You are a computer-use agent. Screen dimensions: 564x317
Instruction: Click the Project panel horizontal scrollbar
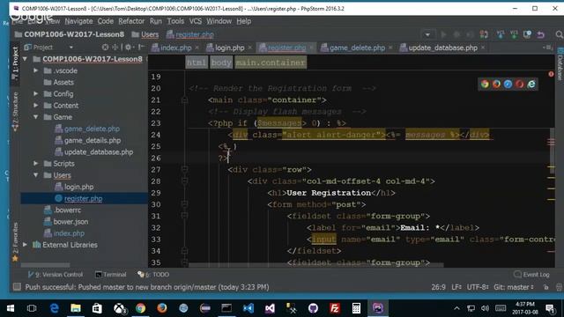(x=45, y=265)
